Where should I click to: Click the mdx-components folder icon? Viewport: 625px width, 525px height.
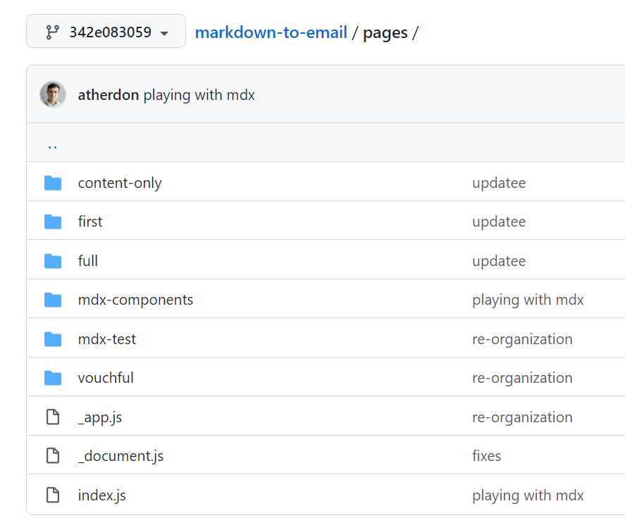[53, 300]
